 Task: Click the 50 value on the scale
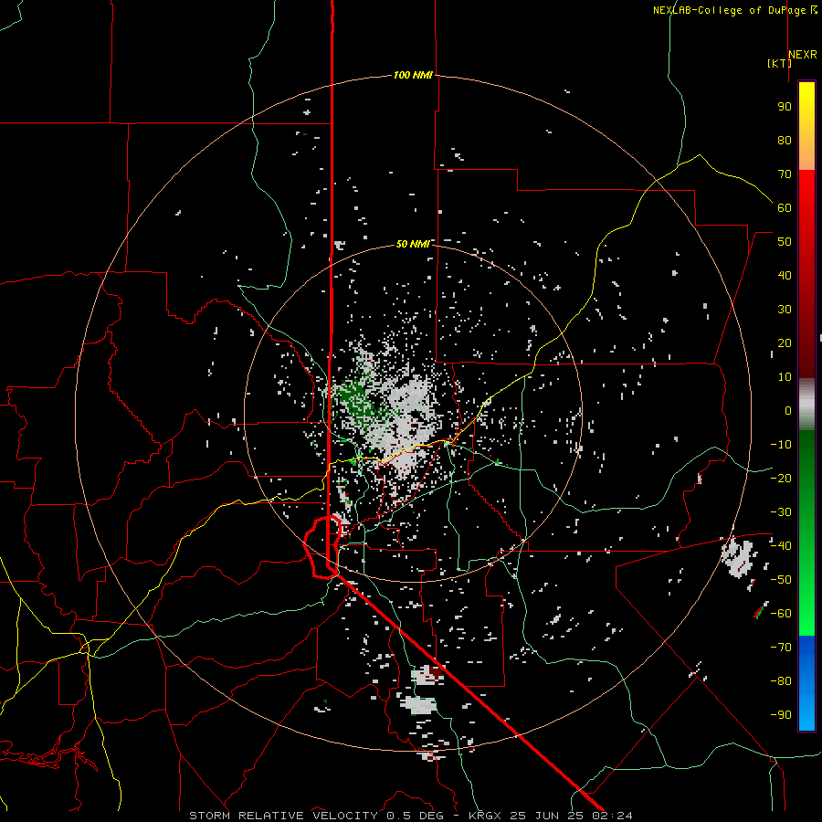click(785, 242)
